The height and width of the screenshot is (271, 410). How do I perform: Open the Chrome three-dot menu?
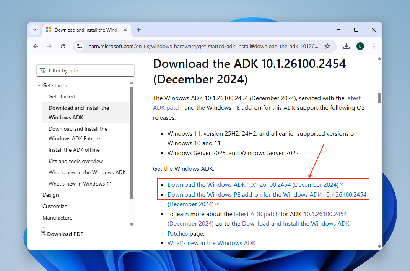[x=374, y=46]
